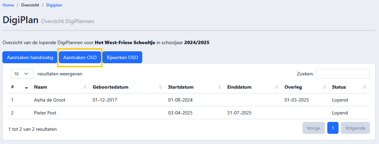Click the Bijwerken OSO button
379x144 pixels.
click(122, 58)
